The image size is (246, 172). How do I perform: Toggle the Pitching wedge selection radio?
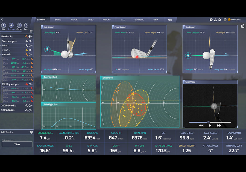[x=30, y=84]
